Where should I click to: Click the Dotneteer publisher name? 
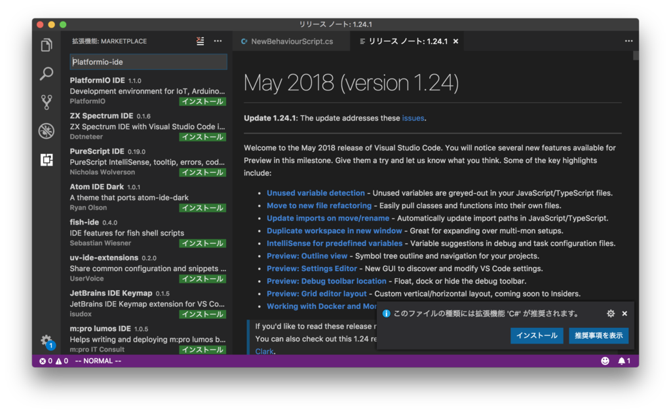86,137
